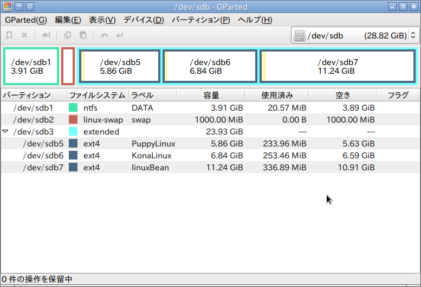The width and height of the screenshot is (421, 287).
Task: Click the Resize/Move toolbar icon
Action: point(46,35)
